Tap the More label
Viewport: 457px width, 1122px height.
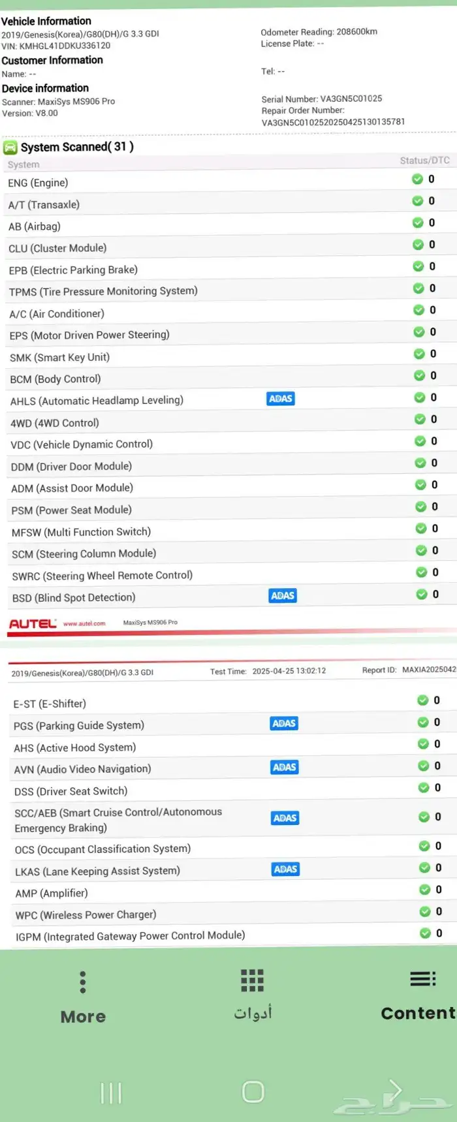coord(83,1017)
